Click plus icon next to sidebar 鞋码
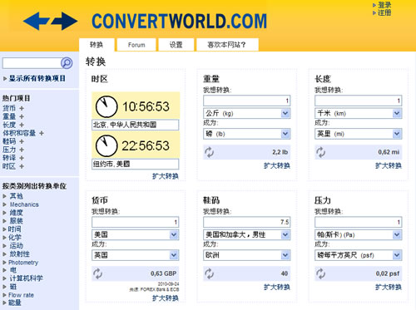416x310 pixels. coord(22,141)
